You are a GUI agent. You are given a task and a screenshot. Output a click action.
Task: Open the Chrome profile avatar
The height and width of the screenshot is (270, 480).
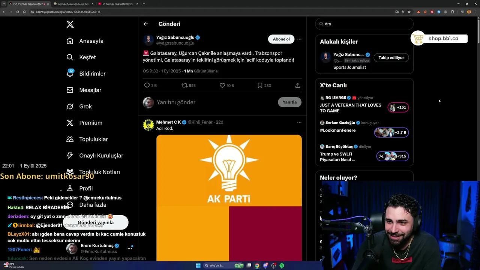pyautogui.click(x=469, y=12)
